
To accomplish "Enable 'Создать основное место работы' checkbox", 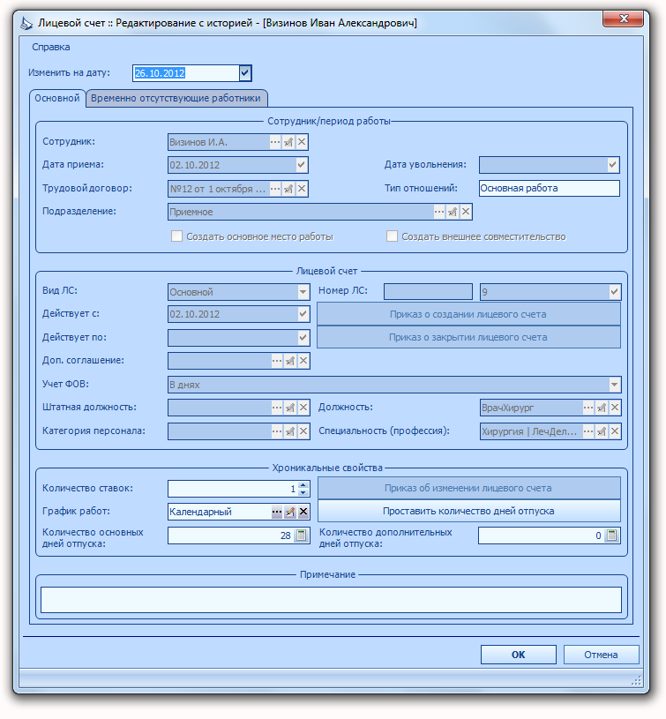I will [177, 236].
